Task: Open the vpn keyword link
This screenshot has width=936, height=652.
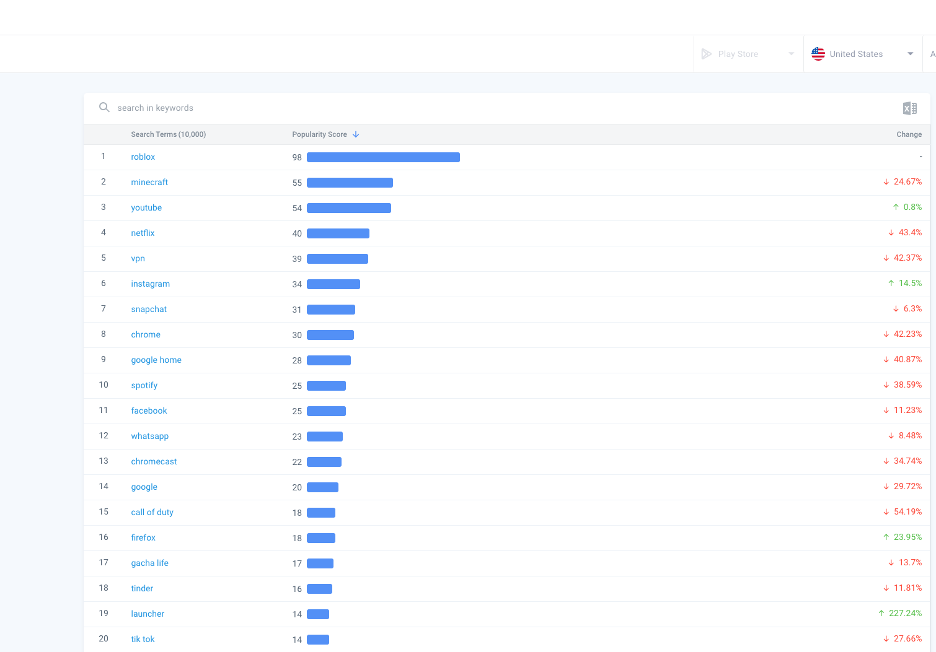Action: [138, 259]
